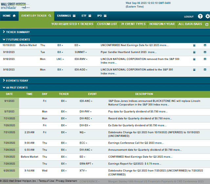
Task: Open the IPO calendar tab
Action: (102, 16)
